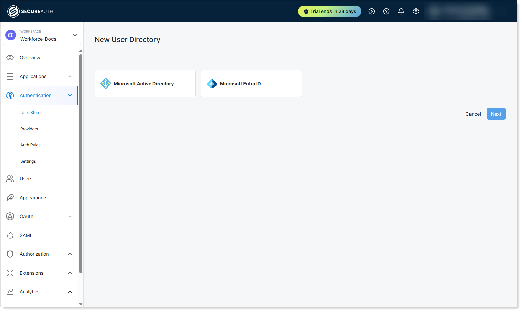
Task: Open the settings gear icon
Action: 416,11
